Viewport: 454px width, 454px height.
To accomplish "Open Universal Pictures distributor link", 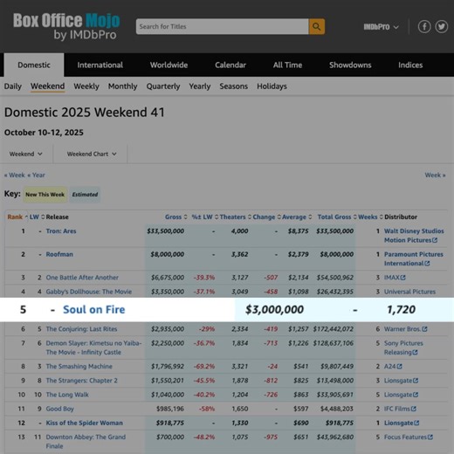I will click(409, 292).
